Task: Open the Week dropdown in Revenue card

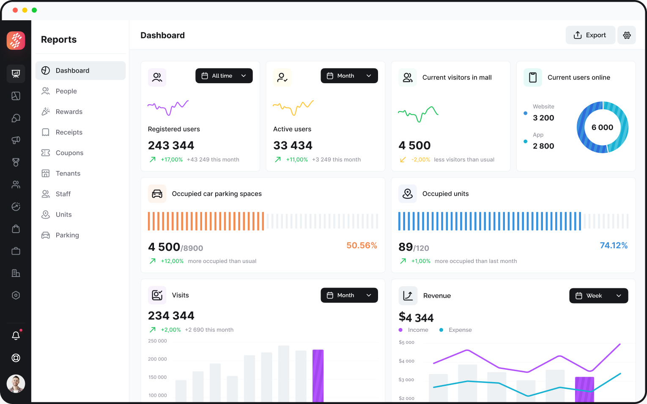Action: click(599, 296)
